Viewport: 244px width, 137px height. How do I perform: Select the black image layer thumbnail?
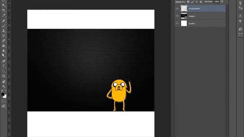click(x=184, y=16)
